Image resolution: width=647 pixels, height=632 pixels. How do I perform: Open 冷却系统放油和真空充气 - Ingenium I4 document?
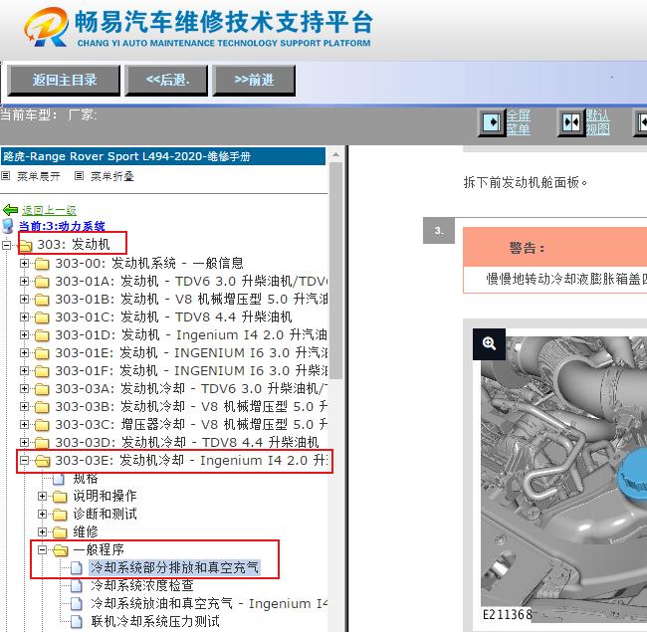209,603
